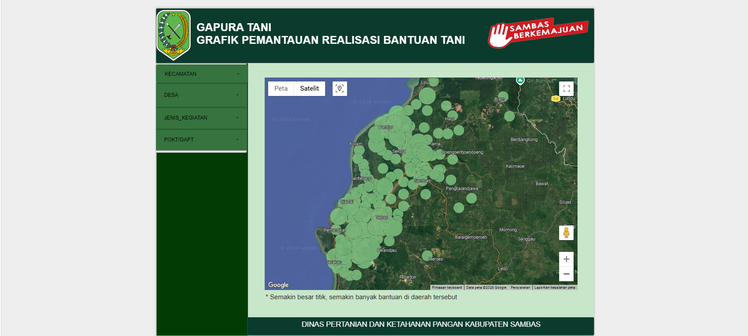748x336 pixels.
Task: Click the Momong label on the map
Action: [x=508, y=230]
